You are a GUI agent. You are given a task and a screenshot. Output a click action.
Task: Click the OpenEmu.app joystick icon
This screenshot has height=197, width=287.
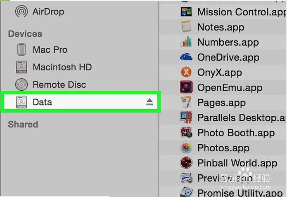tap(186, 87)
